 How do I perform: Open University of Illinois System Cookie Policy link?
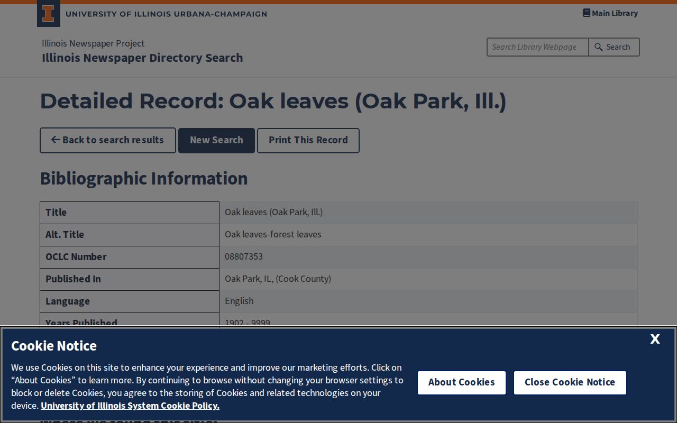coord(130,406)
